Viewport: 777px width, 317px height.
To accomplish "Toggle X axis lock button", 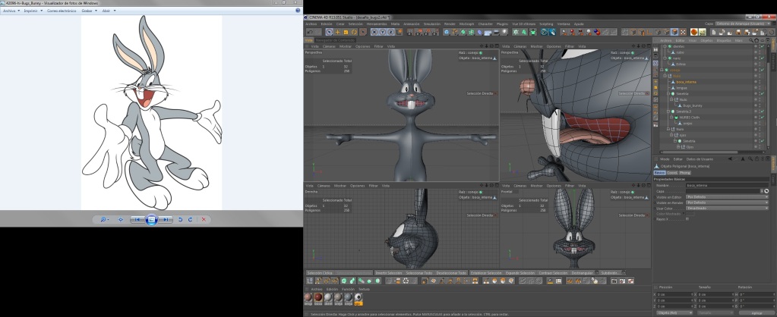I will coord(374,32).
